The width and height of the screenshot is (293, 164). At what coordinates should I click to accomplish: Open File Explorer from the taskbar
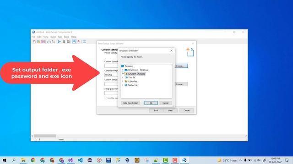[x=23, y=160]
